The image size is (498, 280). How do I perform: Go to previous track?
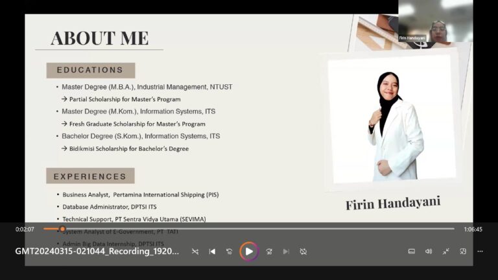212,251
